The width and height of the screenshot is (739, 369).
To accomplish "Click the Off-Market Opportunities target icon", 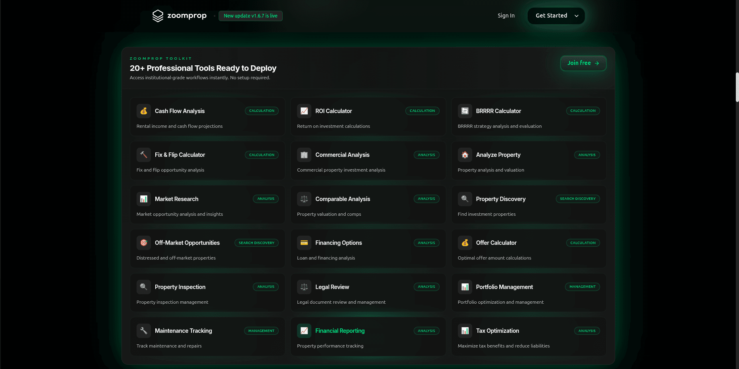I will point(144,243).
